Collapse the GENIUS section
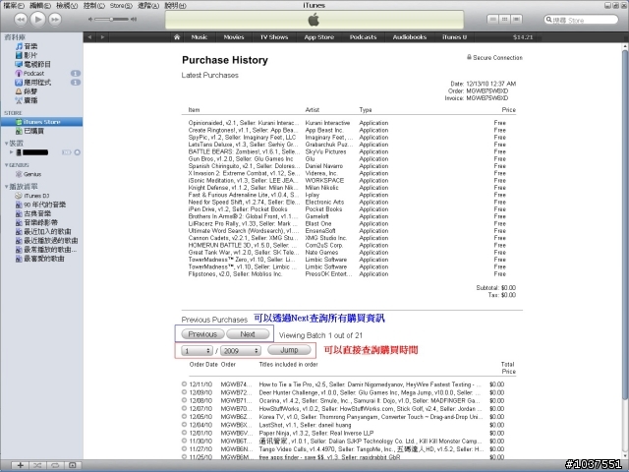Image resolution: width=629 pixels, height=472 pixels. (7, 165)
